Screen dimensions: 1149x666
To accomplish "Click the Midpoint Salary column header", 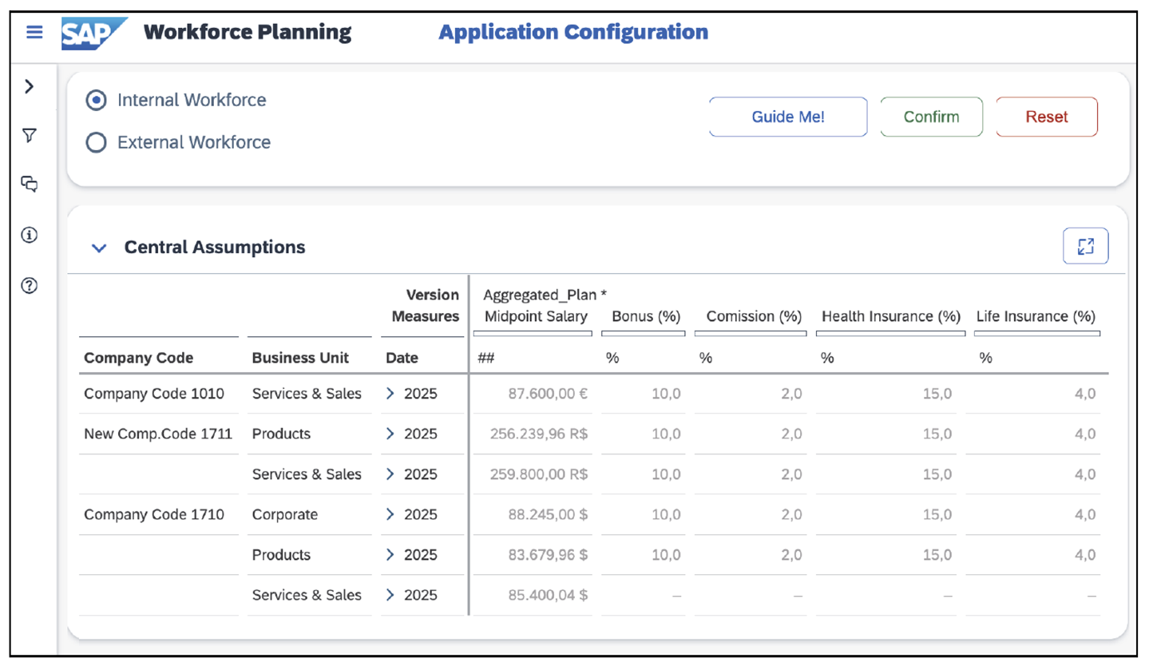I will (x=536, y=316).
